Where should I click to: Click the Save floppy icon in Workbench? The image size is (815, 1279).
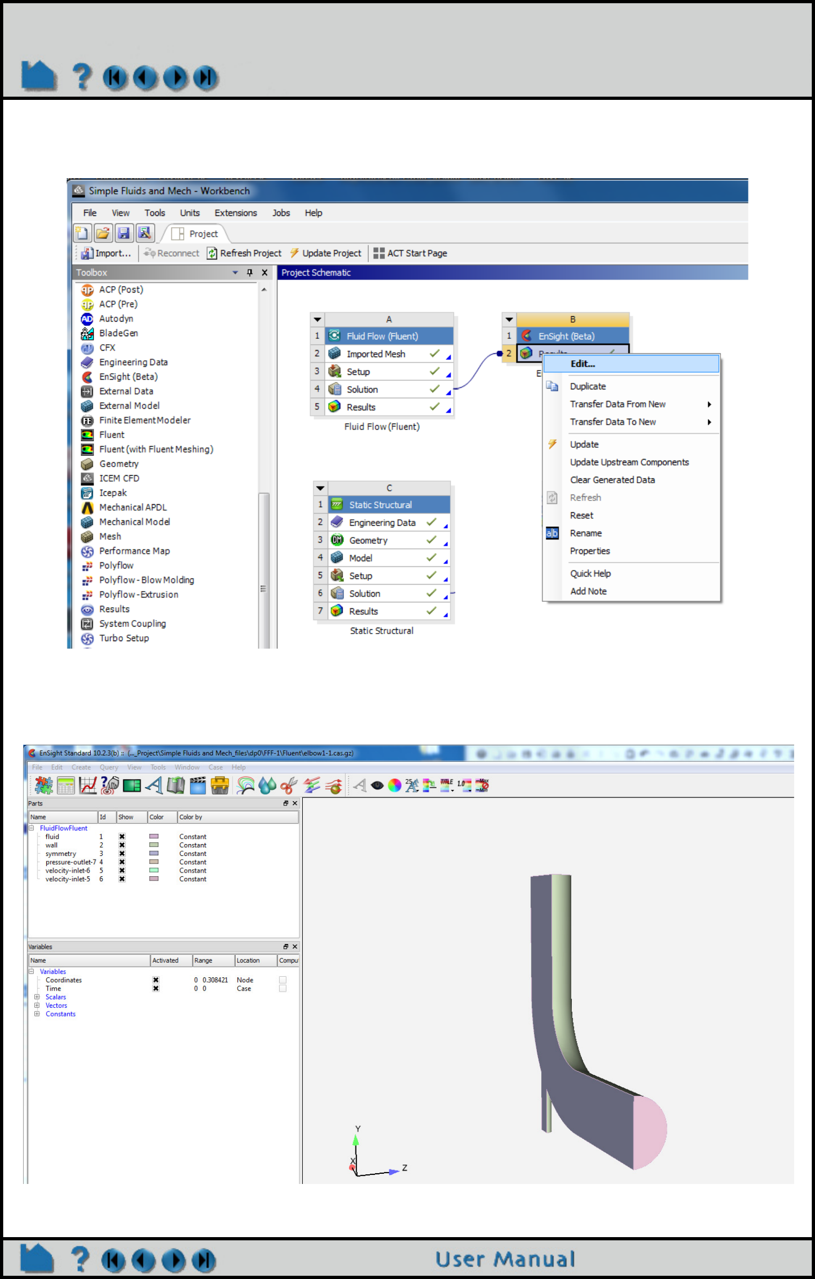pos(123,233)
